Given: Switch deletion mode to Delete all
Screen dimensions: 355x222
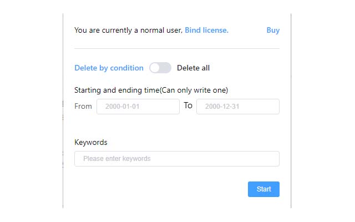Looking at the screenshot, I should (x=160, y=68).
